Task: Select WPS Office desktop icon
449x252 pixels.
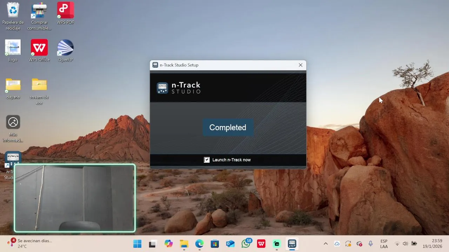Action: [x=39, y=51]
